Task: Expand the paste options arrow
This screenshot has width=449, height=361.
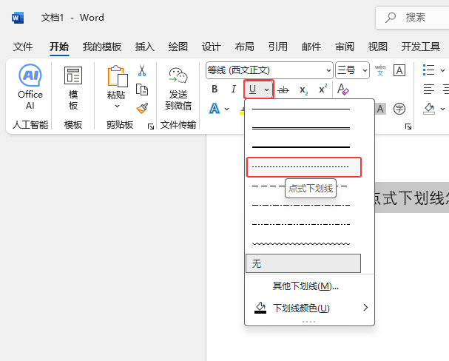Action: (117, 107)
